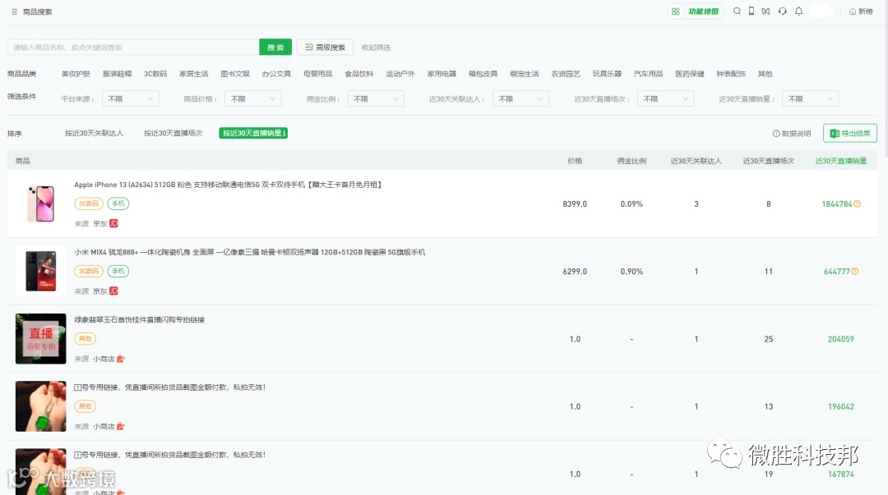Open the 绿象翡翠玉石 product thumbnail

coord(41,339)
